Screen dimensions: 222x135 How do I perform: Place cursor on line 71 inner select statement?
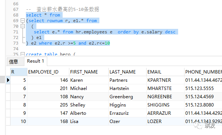pos(105,32)
